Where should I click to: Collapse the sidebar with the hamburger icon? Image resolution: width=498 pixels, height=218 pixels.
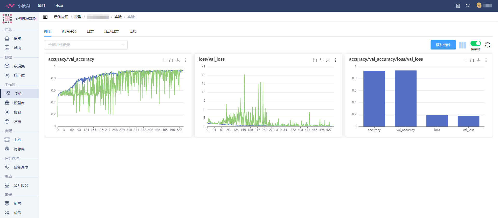pyautogui.click(x=45, y=17)
